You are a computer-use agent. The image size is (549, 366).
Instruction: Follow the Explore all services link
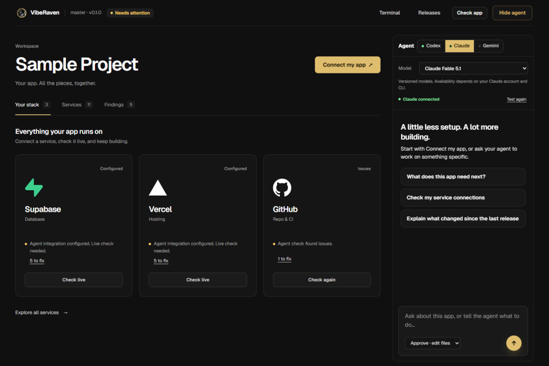tap(41, 312)
